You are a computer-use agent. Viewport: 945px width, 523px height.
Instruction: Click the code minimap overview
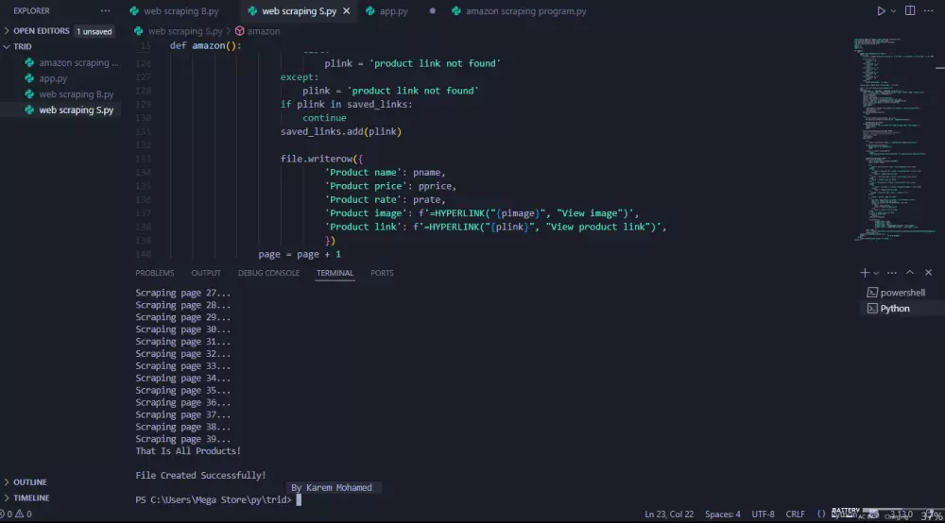895,140
